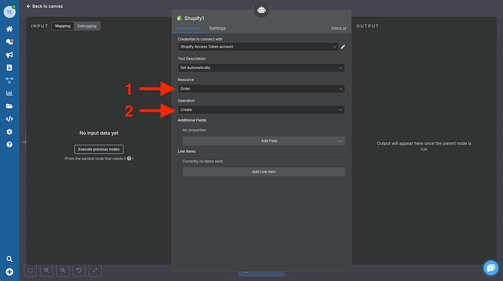Open the chat widget icon
The image size is (503, 281).
(490, 267)
